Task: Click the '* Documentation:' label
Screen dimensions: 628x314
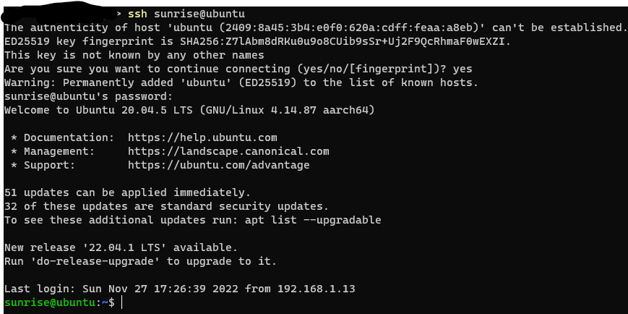Action: 62,137
